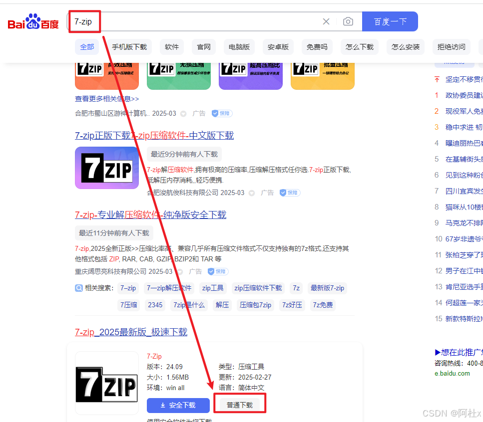This screenshot has width=483, height=422.
Task: Open 7-zip正版下载 中文版下载 result link
Action: coord(154,135)
